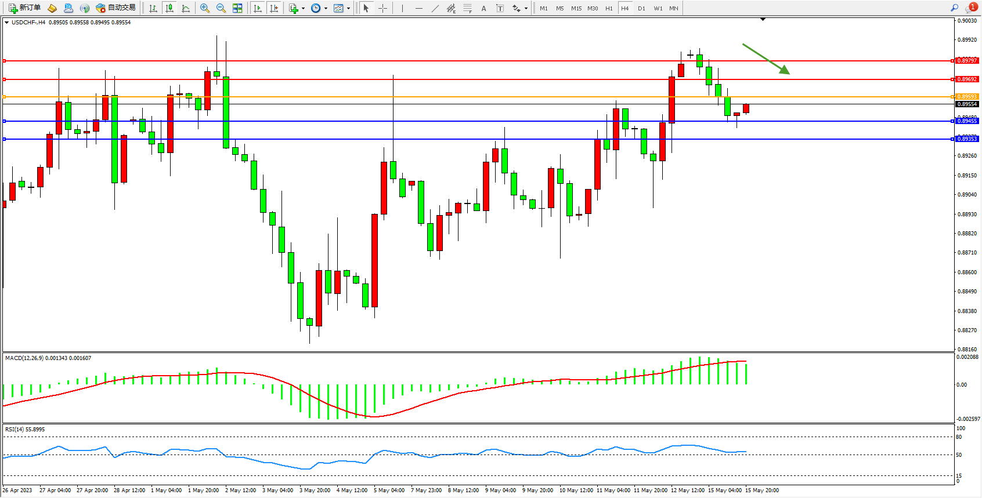Screen dimensions: 982x498
Task: Select the crosshair tool
Action: coord(383,8)
